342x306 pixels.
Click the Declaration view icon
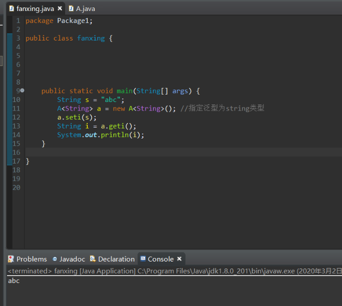[93, 259]
